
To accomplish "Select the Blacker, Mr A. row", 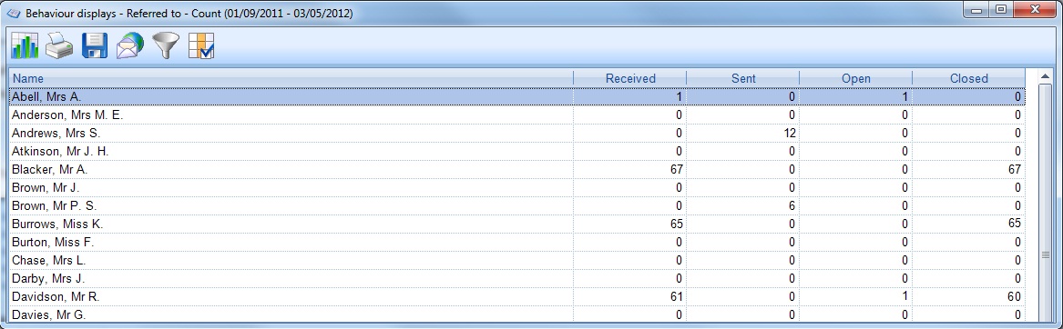I will pos(517,169).
